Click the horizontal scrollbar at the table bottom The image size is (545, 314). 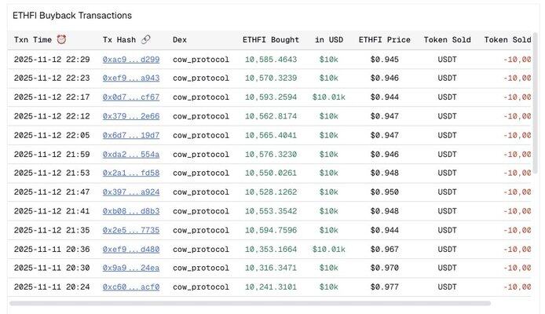pyautogui.click(x=250, y=303)
